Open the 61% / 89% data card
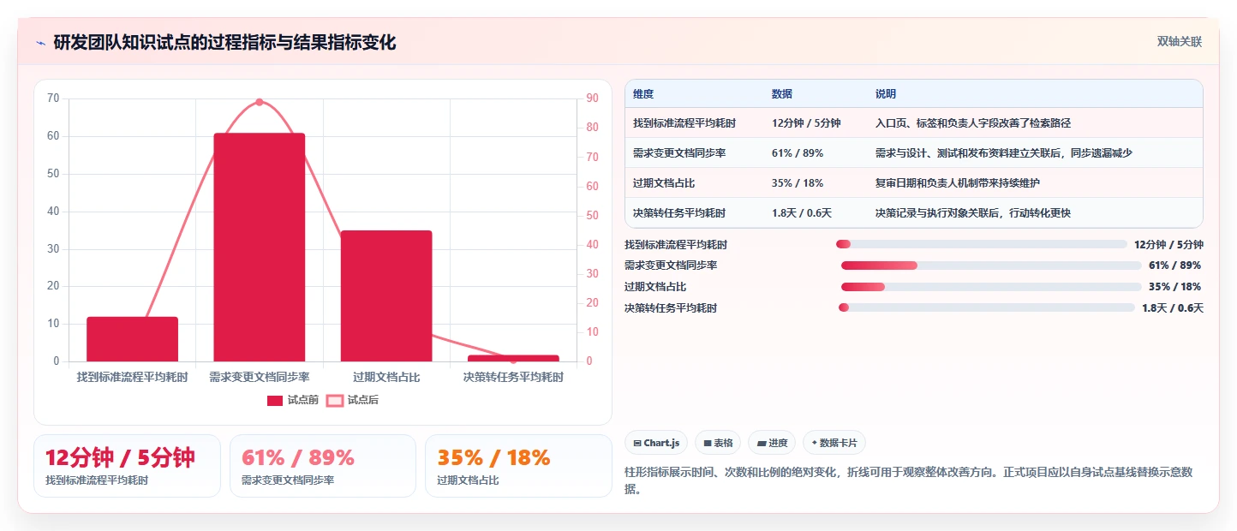 tap(323, 466)
